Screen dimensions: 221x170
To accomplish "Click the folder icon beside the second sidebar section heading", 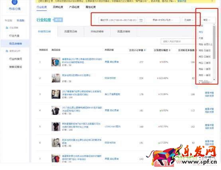I will [7, 51].
